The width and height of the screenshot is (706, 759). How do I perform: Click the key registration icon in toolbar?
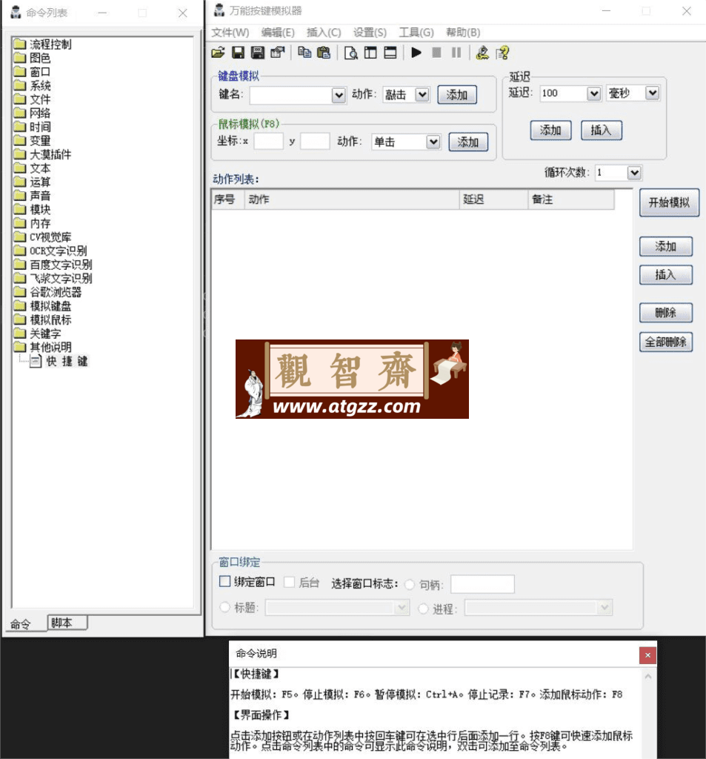click(x=482, y=53)
